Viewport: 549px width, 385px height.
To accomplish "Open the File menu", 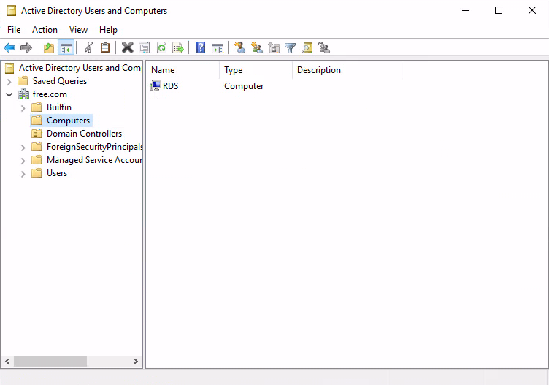I will (14, 30).
